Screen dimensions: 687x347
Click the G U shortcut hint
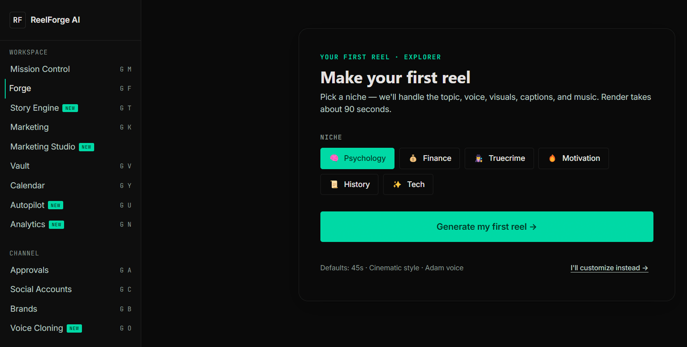coord(126,205)
